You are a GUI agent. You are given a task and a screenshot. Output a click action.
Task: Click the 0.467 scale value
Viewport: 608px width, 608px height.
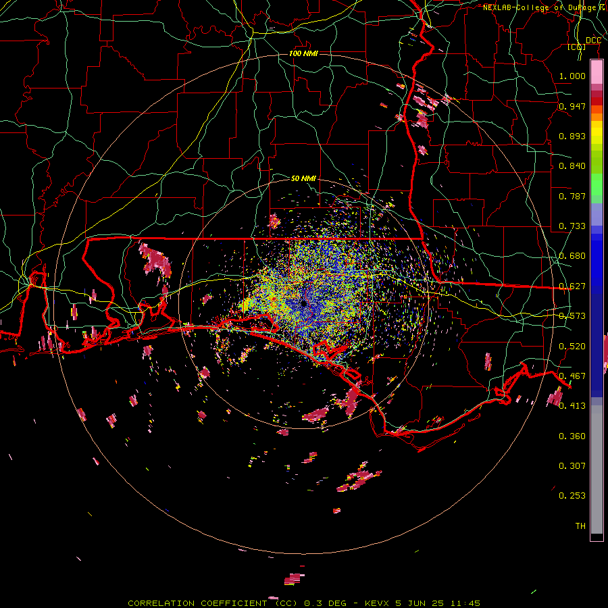(572, 376)
